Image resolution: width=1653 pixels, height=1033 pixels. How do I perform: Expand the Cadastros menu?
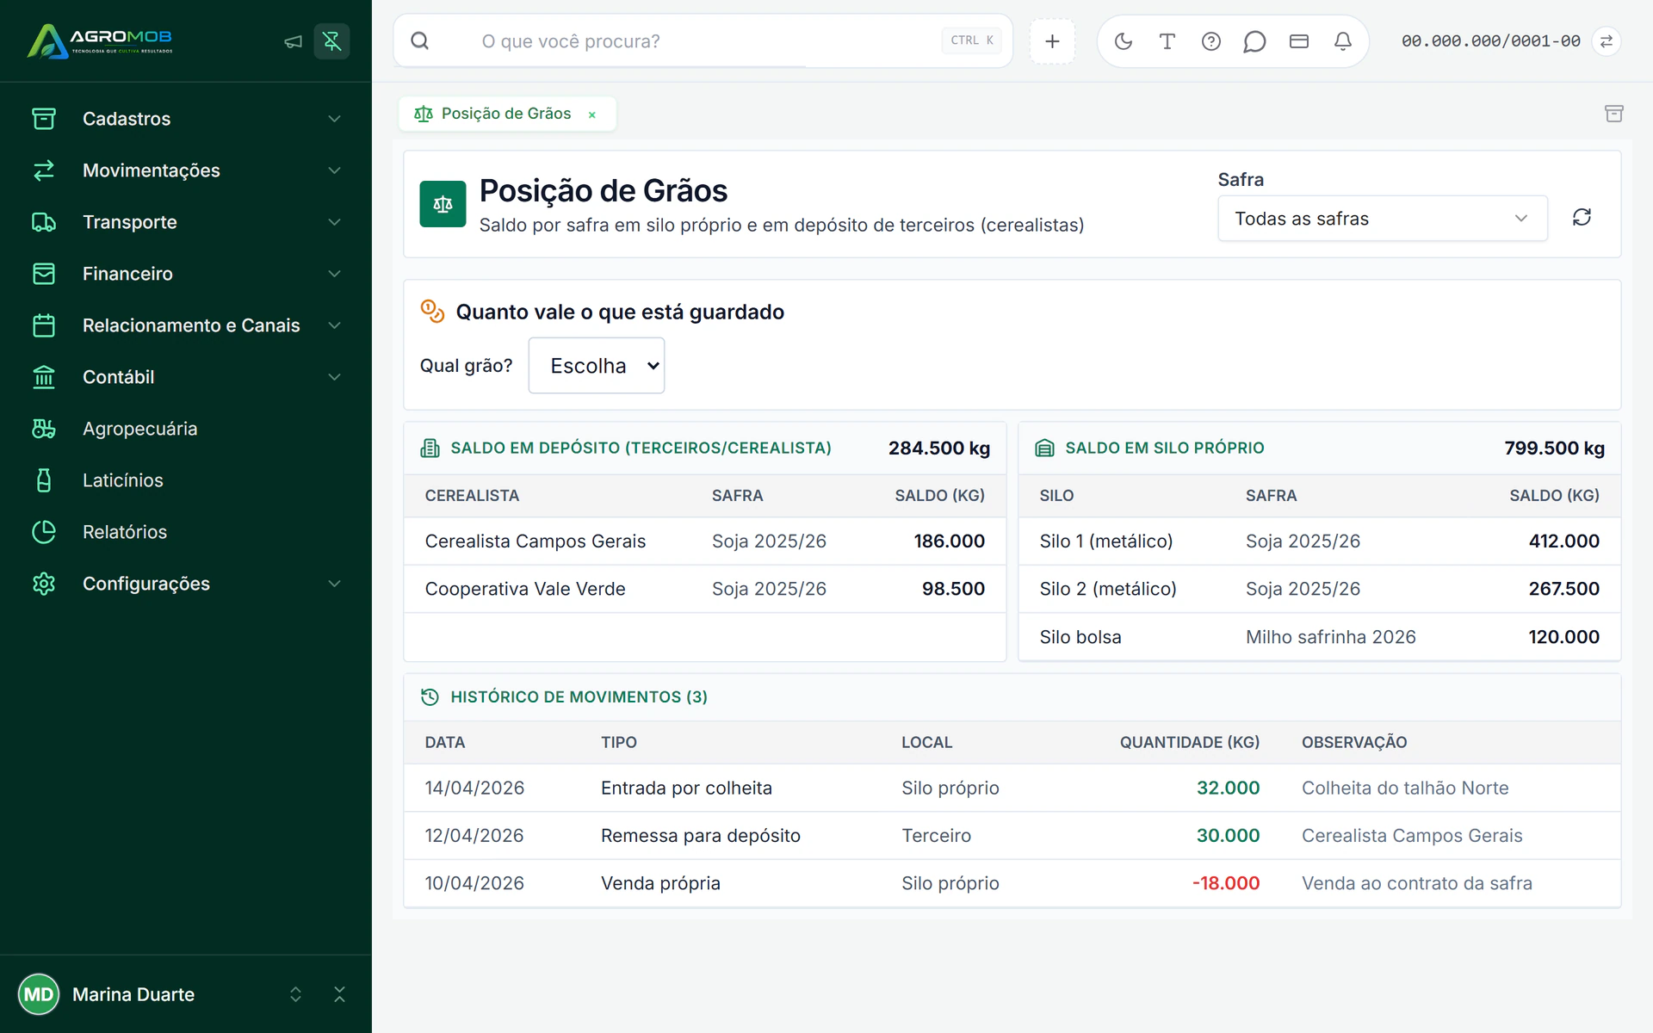point(186,119)
